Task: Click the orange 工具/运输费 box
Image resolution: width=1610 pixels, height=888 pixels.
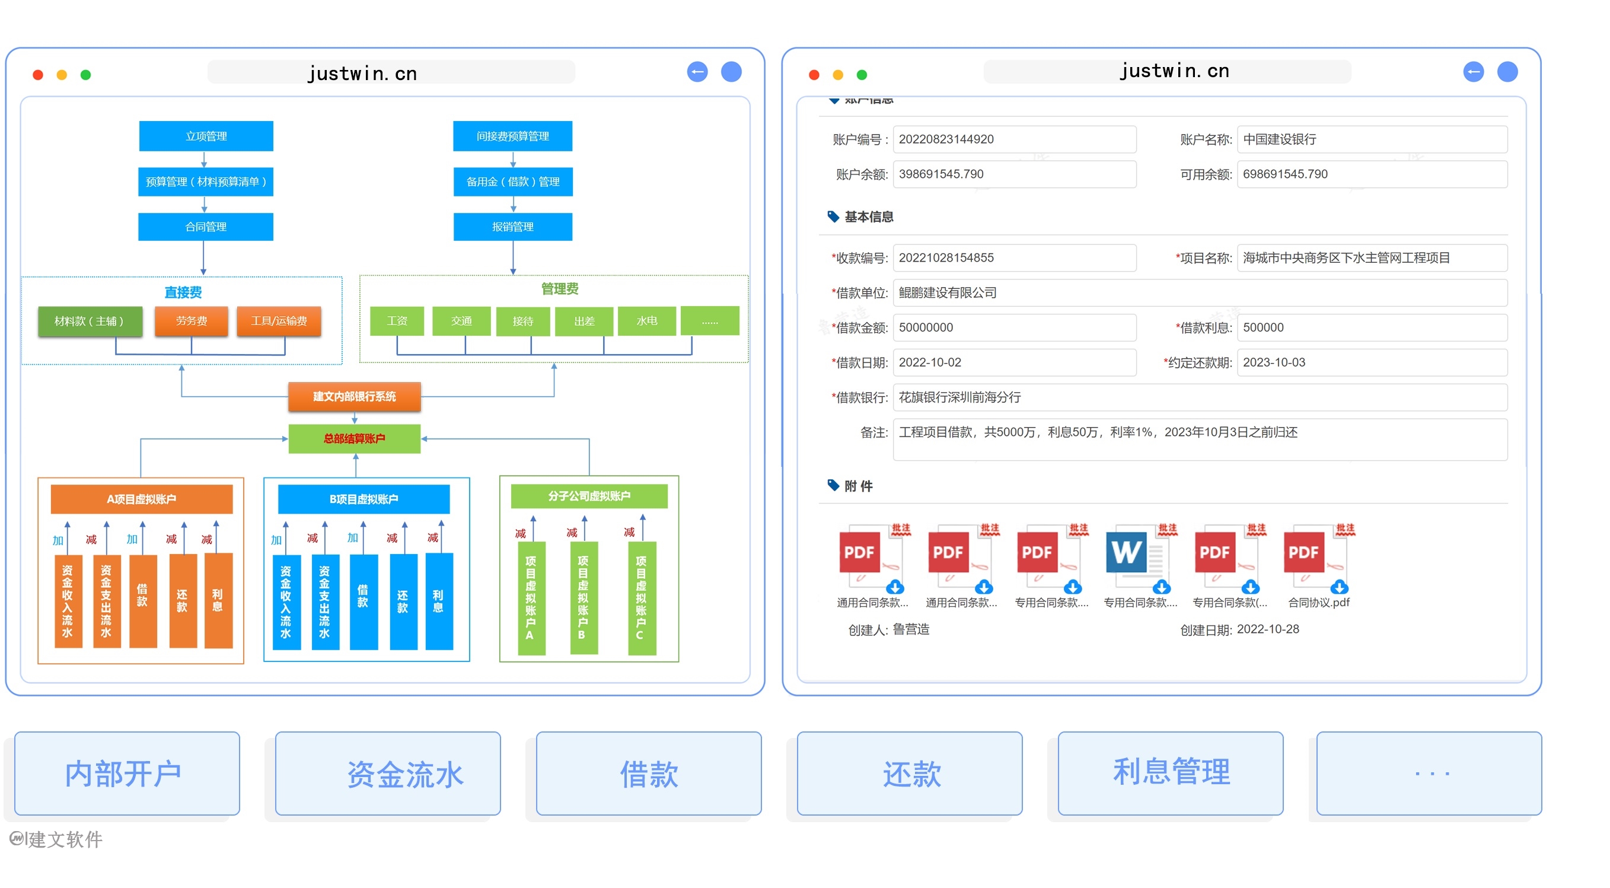Action: tap(279, 322)
